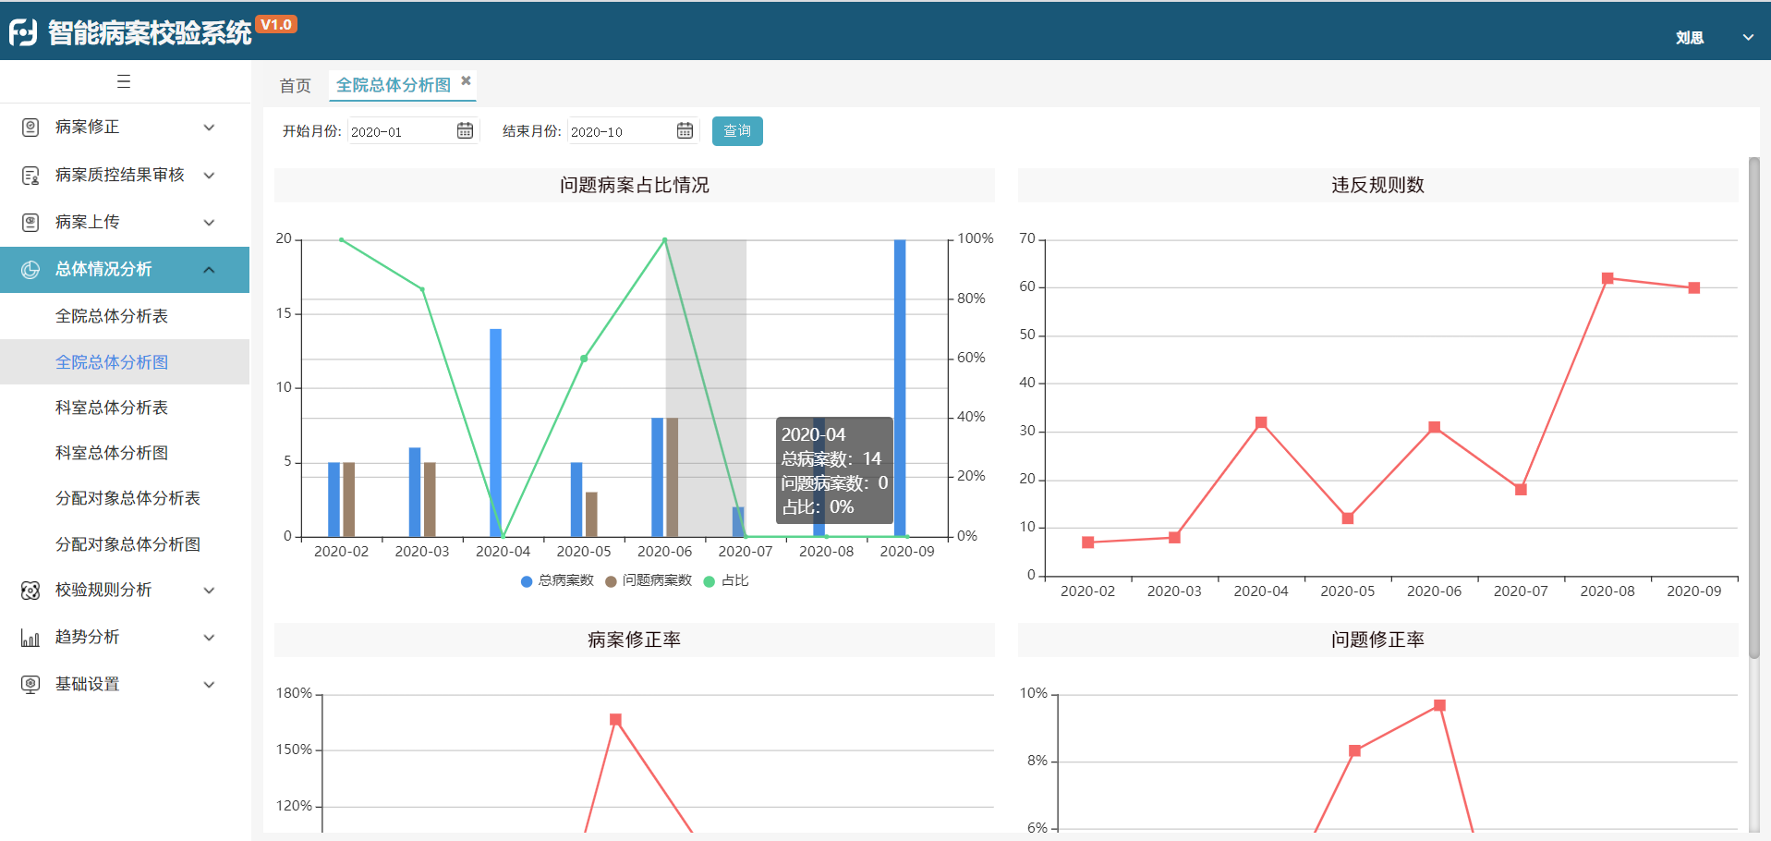Image resolution: width=1771 pixels, height=841 pixels.
Task: Click the 刘思 username
Action: click(1690, 38)
